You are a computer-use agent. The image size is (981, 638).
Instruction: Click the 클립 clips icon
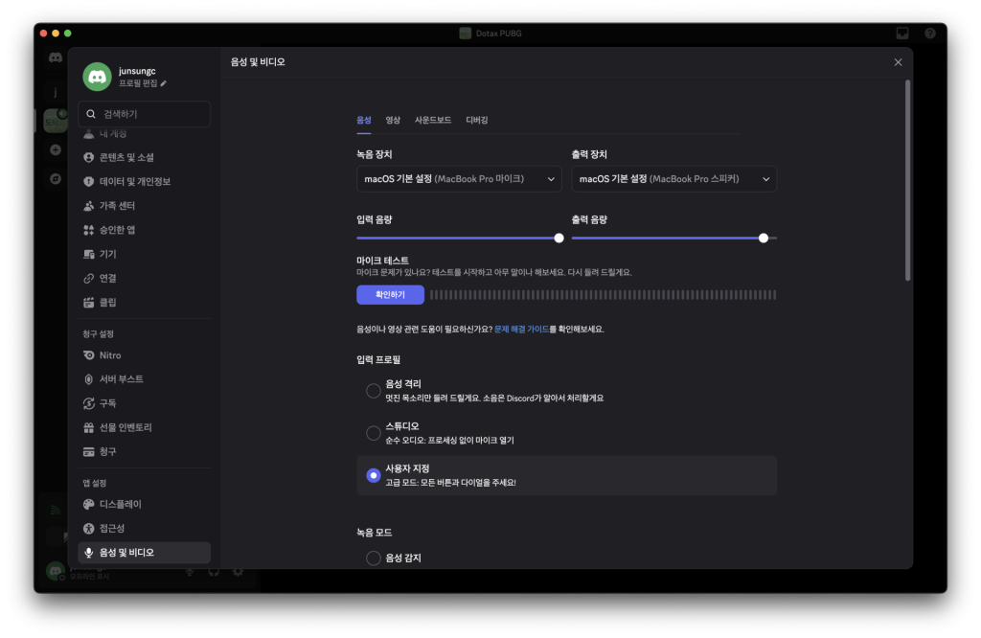(89, 303)
